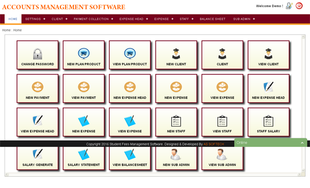Open the New Expense tile with blue notepad

[x=84, y=122]
